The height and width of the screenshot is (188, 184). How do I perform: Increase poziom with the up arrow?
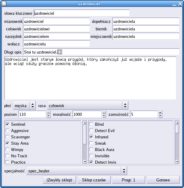tap(48, 112)
